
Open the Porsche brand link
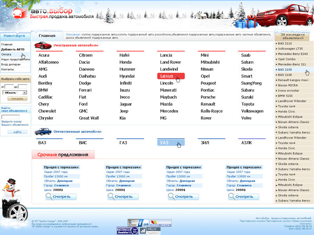[208, 97]
